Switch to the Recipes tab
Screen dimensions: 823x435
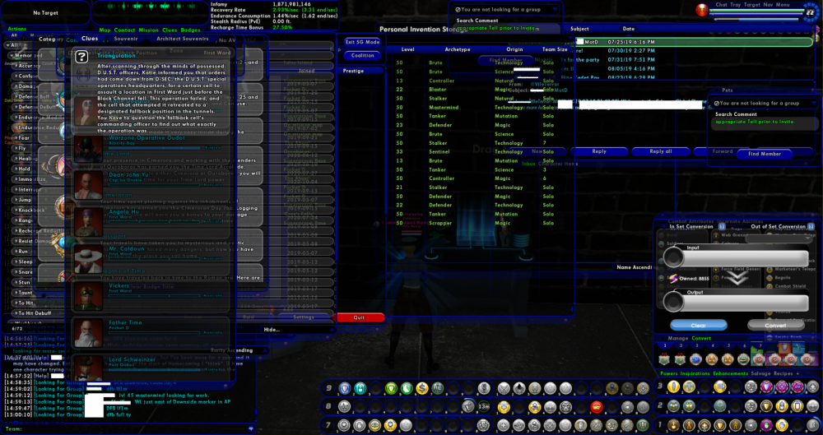pyautogui.click(x=783, y=373)
